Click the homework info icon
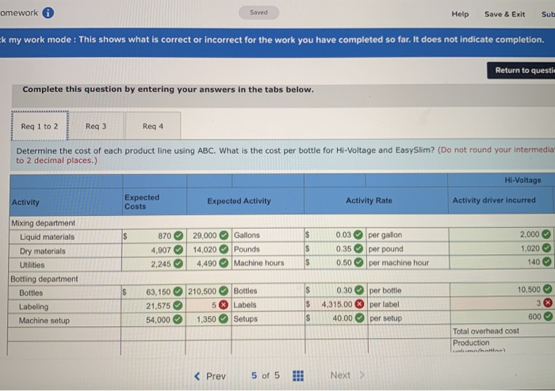The height and width of the screenshot is (391, 555). (48, 13)
